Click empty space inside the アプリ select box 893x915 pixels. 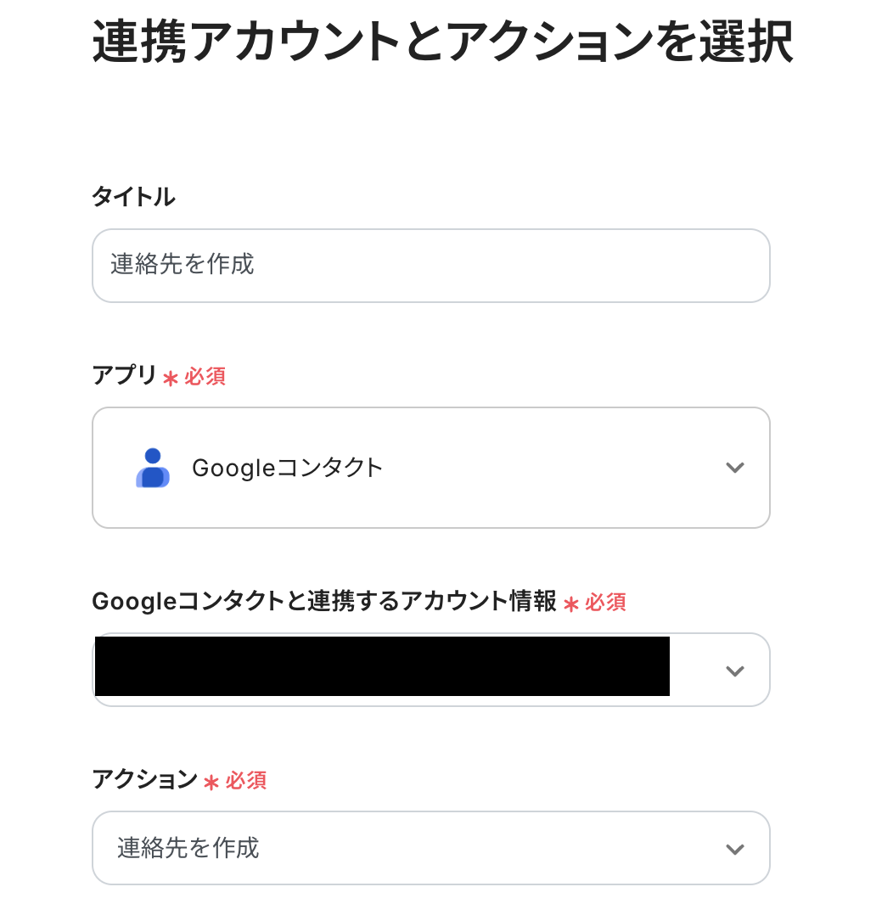coord(552,468)
